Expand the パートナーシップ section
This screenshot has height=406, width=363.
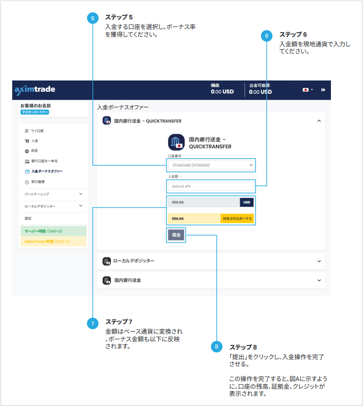click(x=53, y=194)
